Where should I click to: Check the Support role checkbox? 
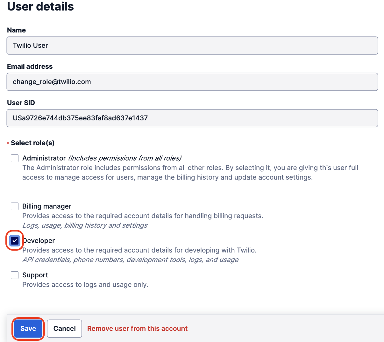14,275
